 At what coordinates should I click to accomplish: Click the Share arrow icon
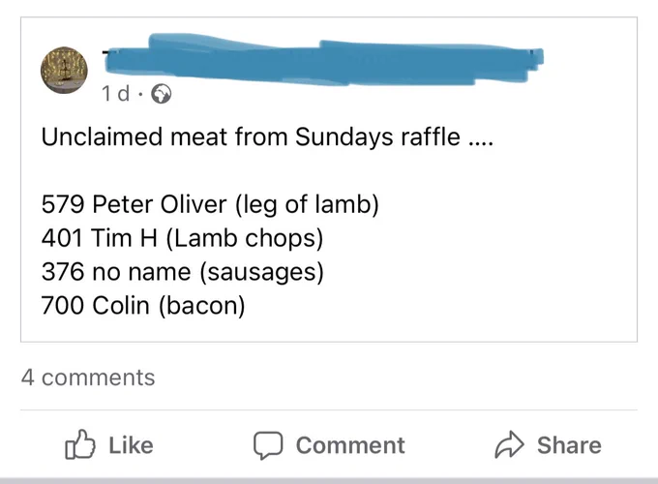click(509, 444)
